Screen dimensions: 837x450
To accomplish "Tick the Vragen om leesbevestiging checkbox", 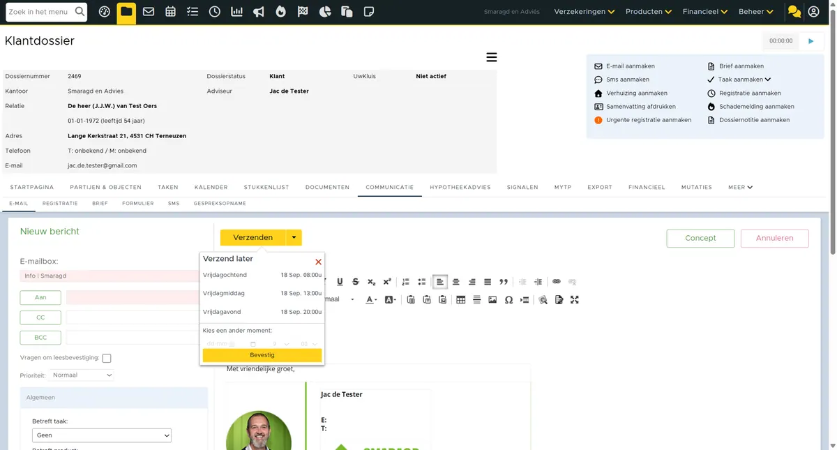I will pos(107,359).
